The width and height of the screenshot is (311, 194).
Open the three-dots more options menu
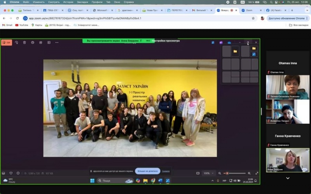click(57, 42)
